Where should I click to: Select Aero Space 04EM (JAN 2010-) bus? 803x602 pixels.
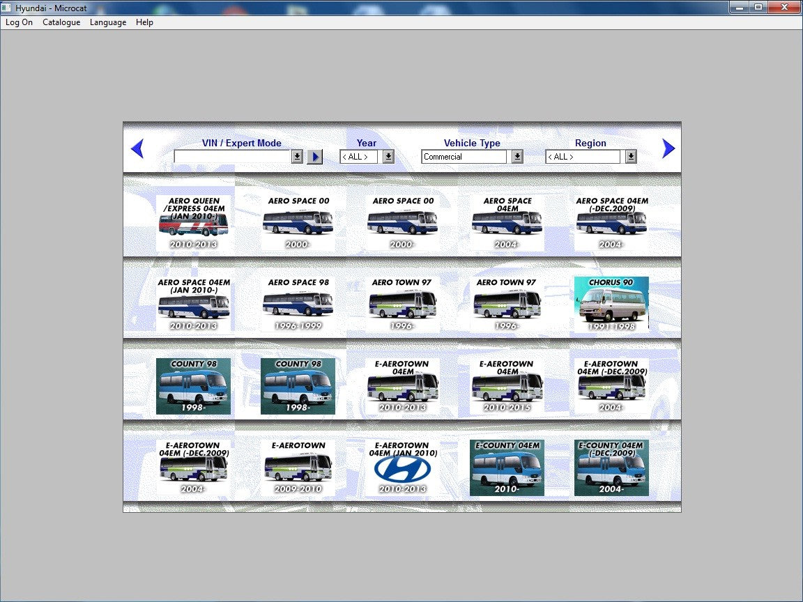coord(193,304)
